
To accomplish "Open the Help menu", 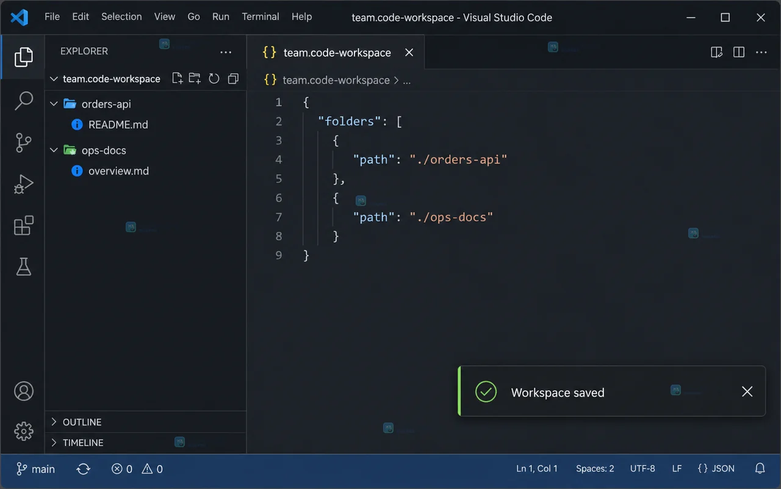I will pyautogui.click(x=301, y=16).
